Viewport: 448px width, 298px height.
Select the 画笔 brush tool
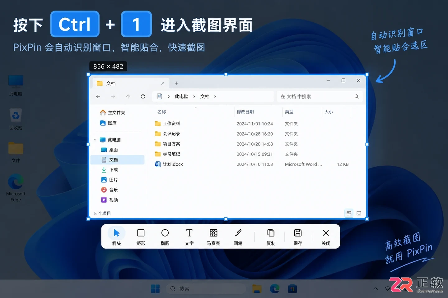238,237
